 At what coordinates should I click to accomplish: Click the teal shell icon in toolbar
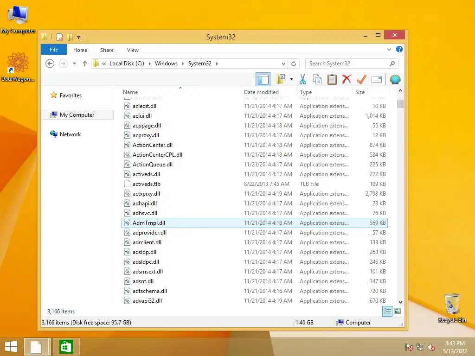[395, 80]
